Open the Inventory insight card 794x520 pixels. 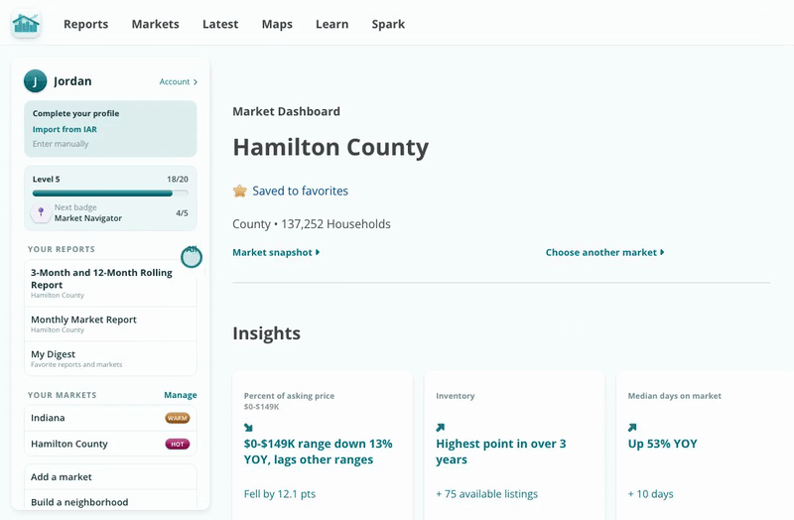[514, 446]
